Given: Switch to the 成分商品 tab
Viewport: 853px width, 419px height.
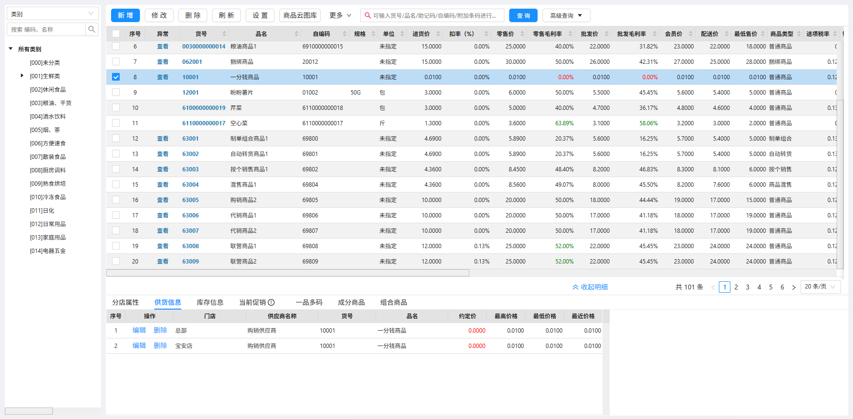Looking at the screenshot, I should point(351,302).
